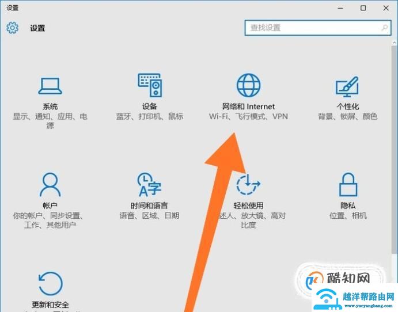Open the Privacy (隐私) lock icon

(x=348, y=185)
